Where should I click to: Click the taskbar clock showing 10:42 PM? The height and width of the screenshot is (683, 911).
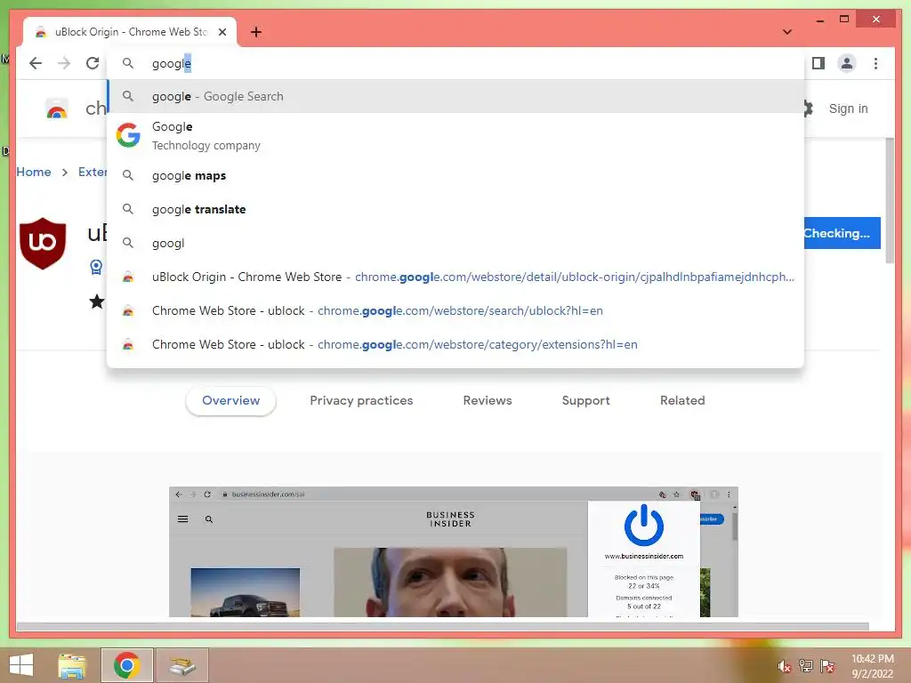pos(872,665)
